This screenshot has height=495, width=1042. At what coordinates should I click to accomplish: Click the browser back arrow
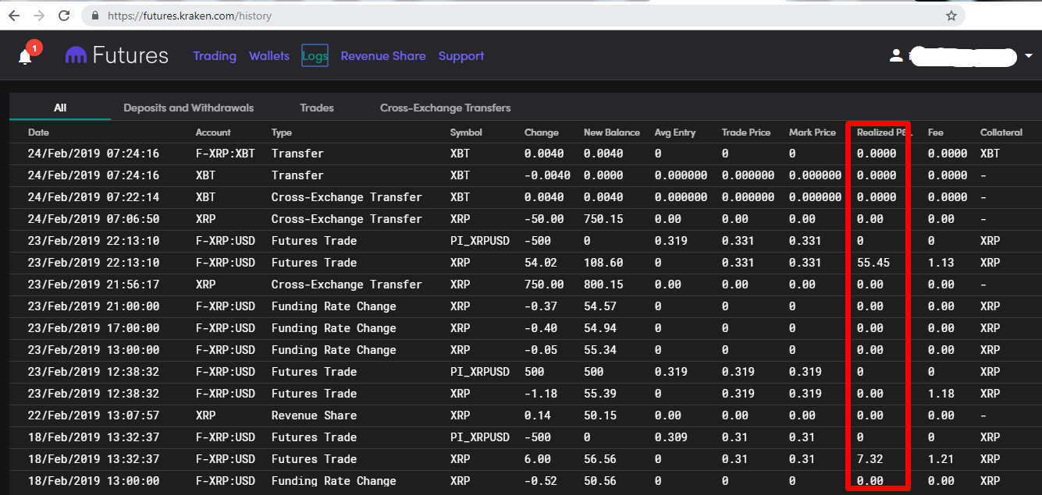point(14,16)
